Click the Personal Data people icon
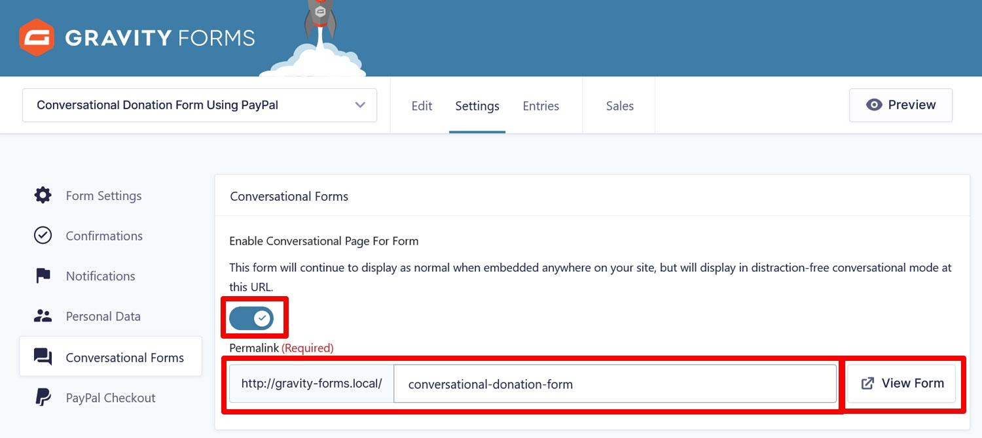Screen dimensions: 982x438 (43, 316)
